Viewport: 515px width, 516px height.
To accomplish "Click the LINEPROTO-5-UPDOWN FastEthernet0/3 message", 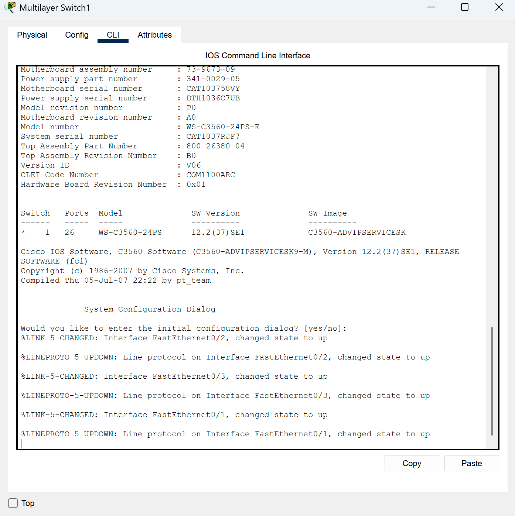I will [x=225, y=396].
